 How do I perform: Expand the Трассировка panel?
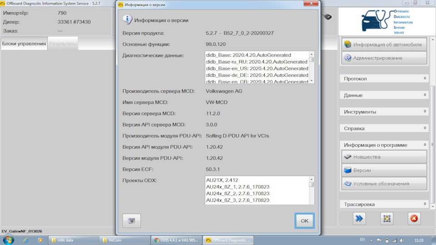click(x=384, y=205)
